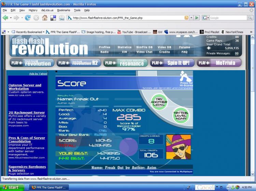Click the Stop loading icon
256x191 pixels.
coord(36,18)
